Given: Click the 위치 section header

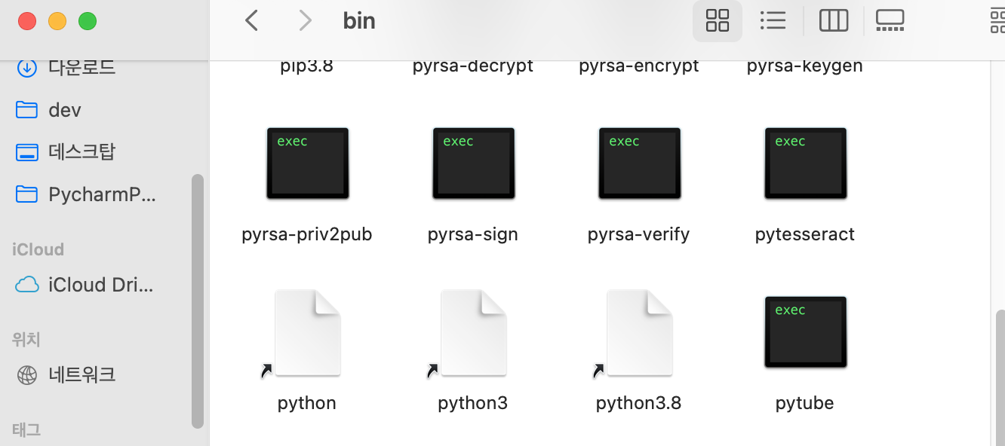Looking at the screenshot, I should coord(26,340).
